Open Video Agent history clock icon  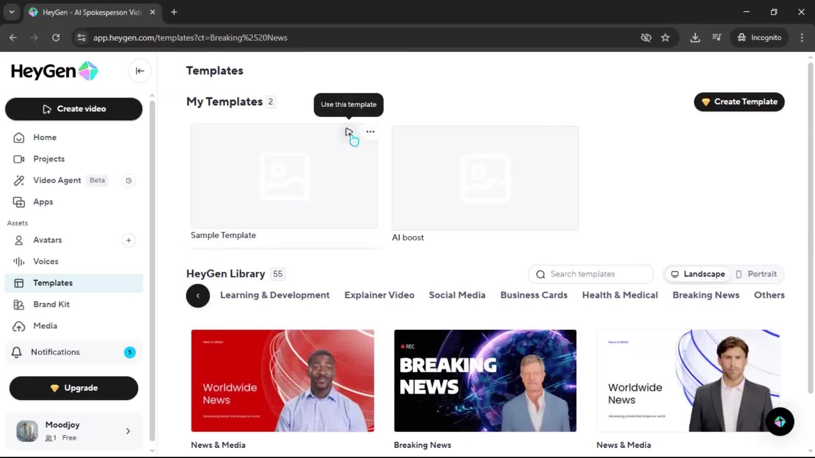click(x=129, y=181)
